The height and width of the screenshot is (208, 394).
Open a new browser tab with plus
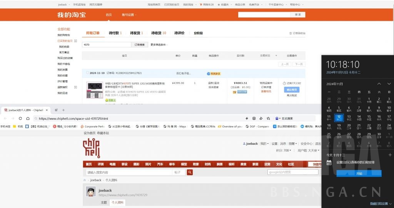coord(63,110)
